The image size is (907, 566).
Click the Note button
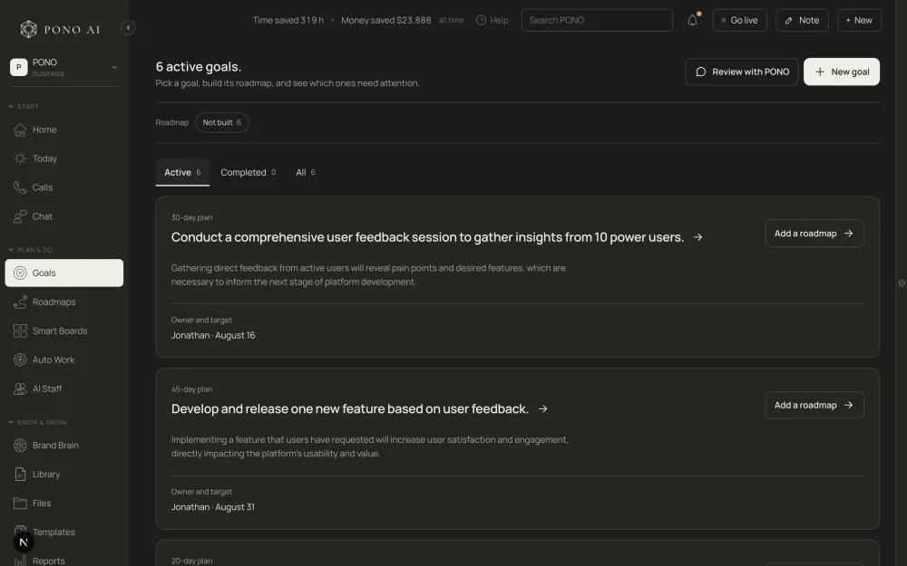(802, 20)
